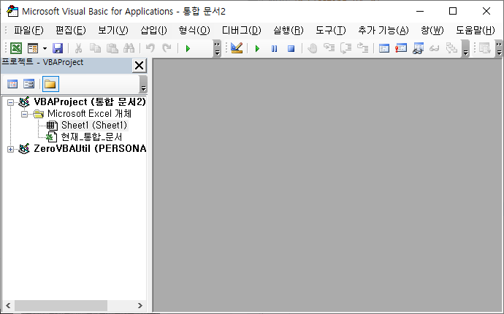Open the 형식(O) menu
The image size is (504, 314).
(x=194, y=31)
